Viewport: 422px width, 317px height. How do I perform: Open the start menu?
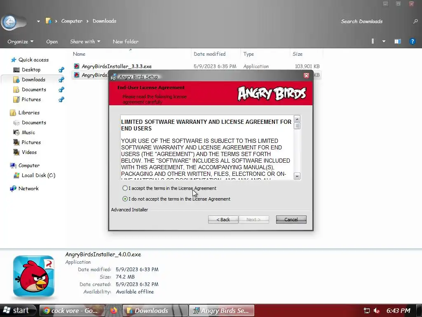point(18,310)
